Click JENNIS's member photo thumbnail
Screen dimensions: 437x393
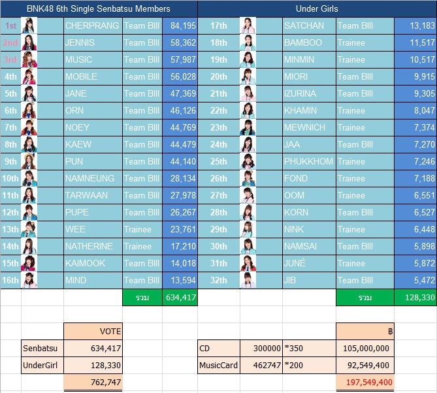tap(29, 42)
